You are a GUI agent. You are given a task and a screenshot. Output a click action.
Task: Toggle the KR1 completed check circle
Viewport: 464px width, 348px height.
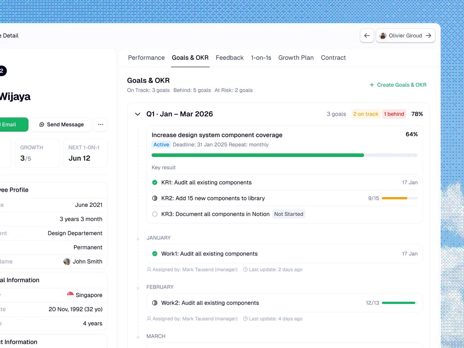coord(155,183)
